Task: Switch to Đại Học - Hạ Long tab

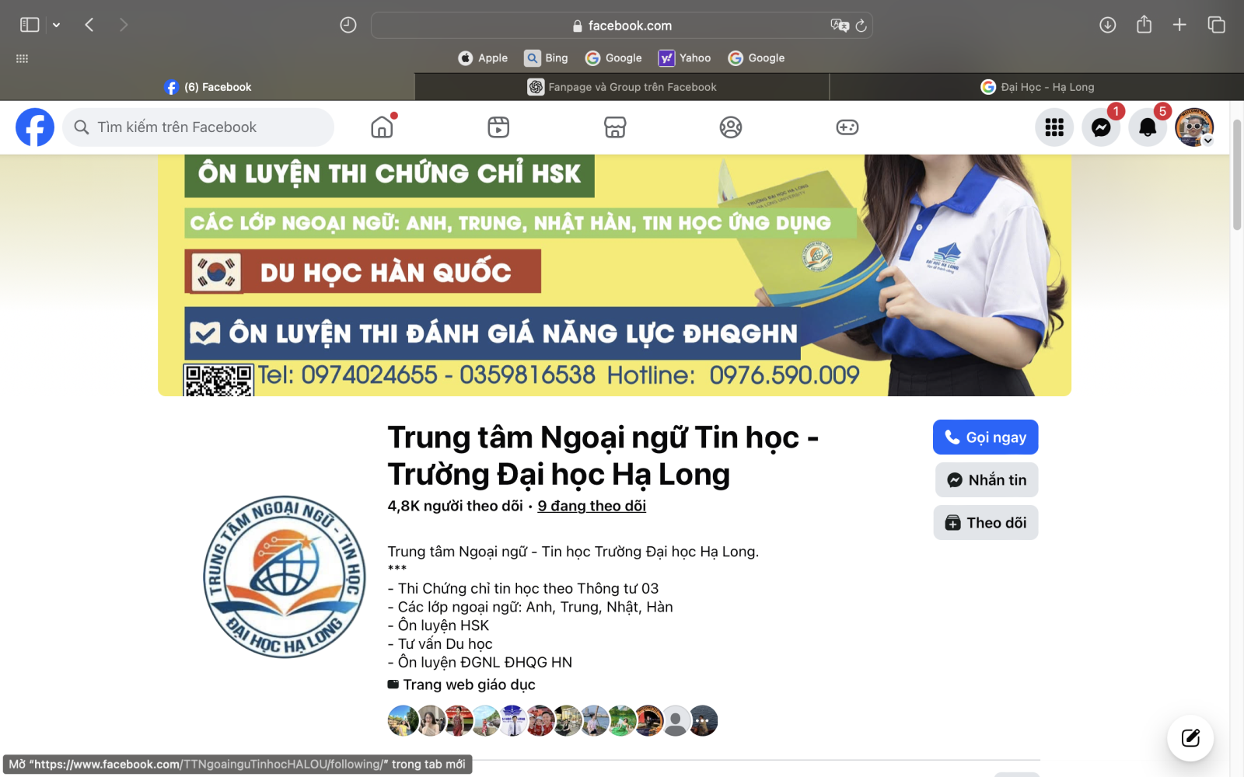Action: (x=1037, y=87)
